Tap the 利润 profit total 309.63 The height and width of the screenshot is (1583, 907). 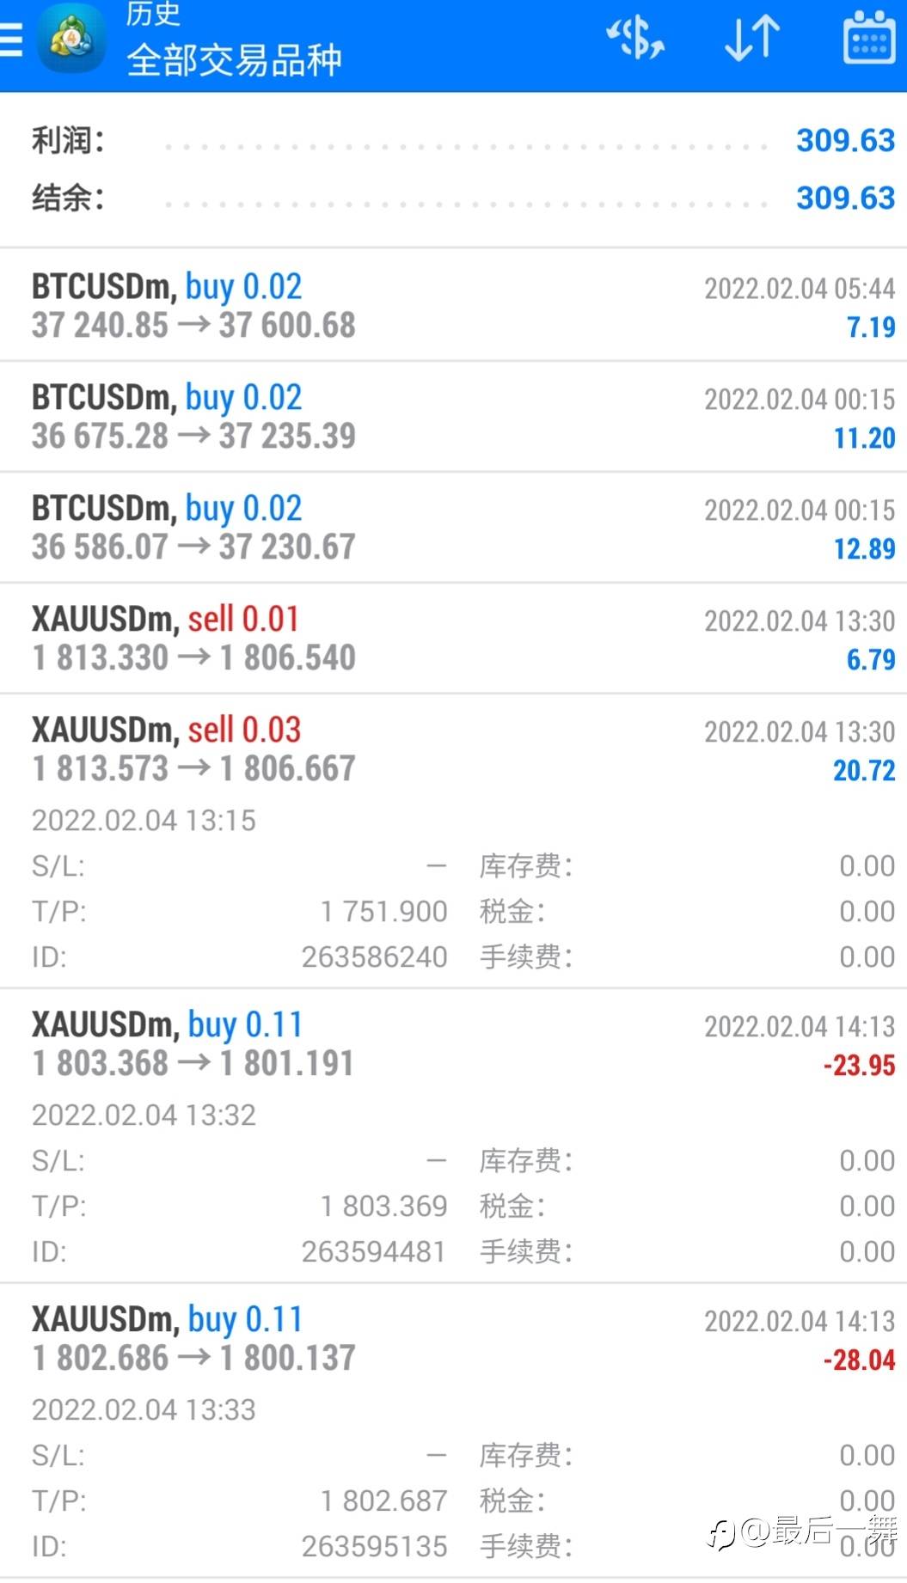point(845,140)
